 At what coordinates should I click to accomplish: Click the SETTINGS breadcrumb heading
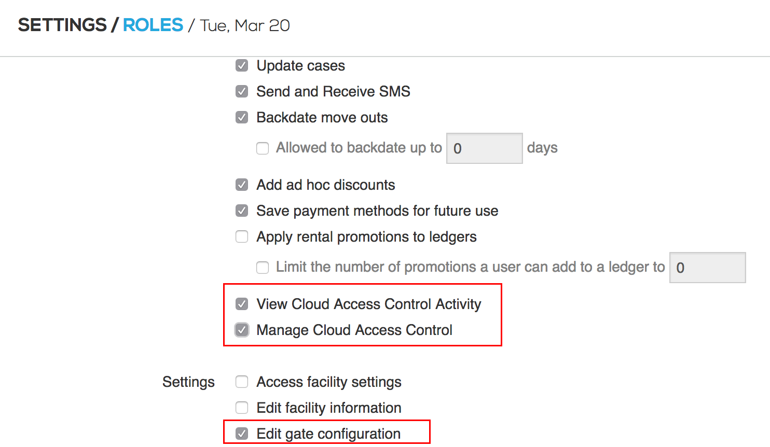click(x=62, y=25)
